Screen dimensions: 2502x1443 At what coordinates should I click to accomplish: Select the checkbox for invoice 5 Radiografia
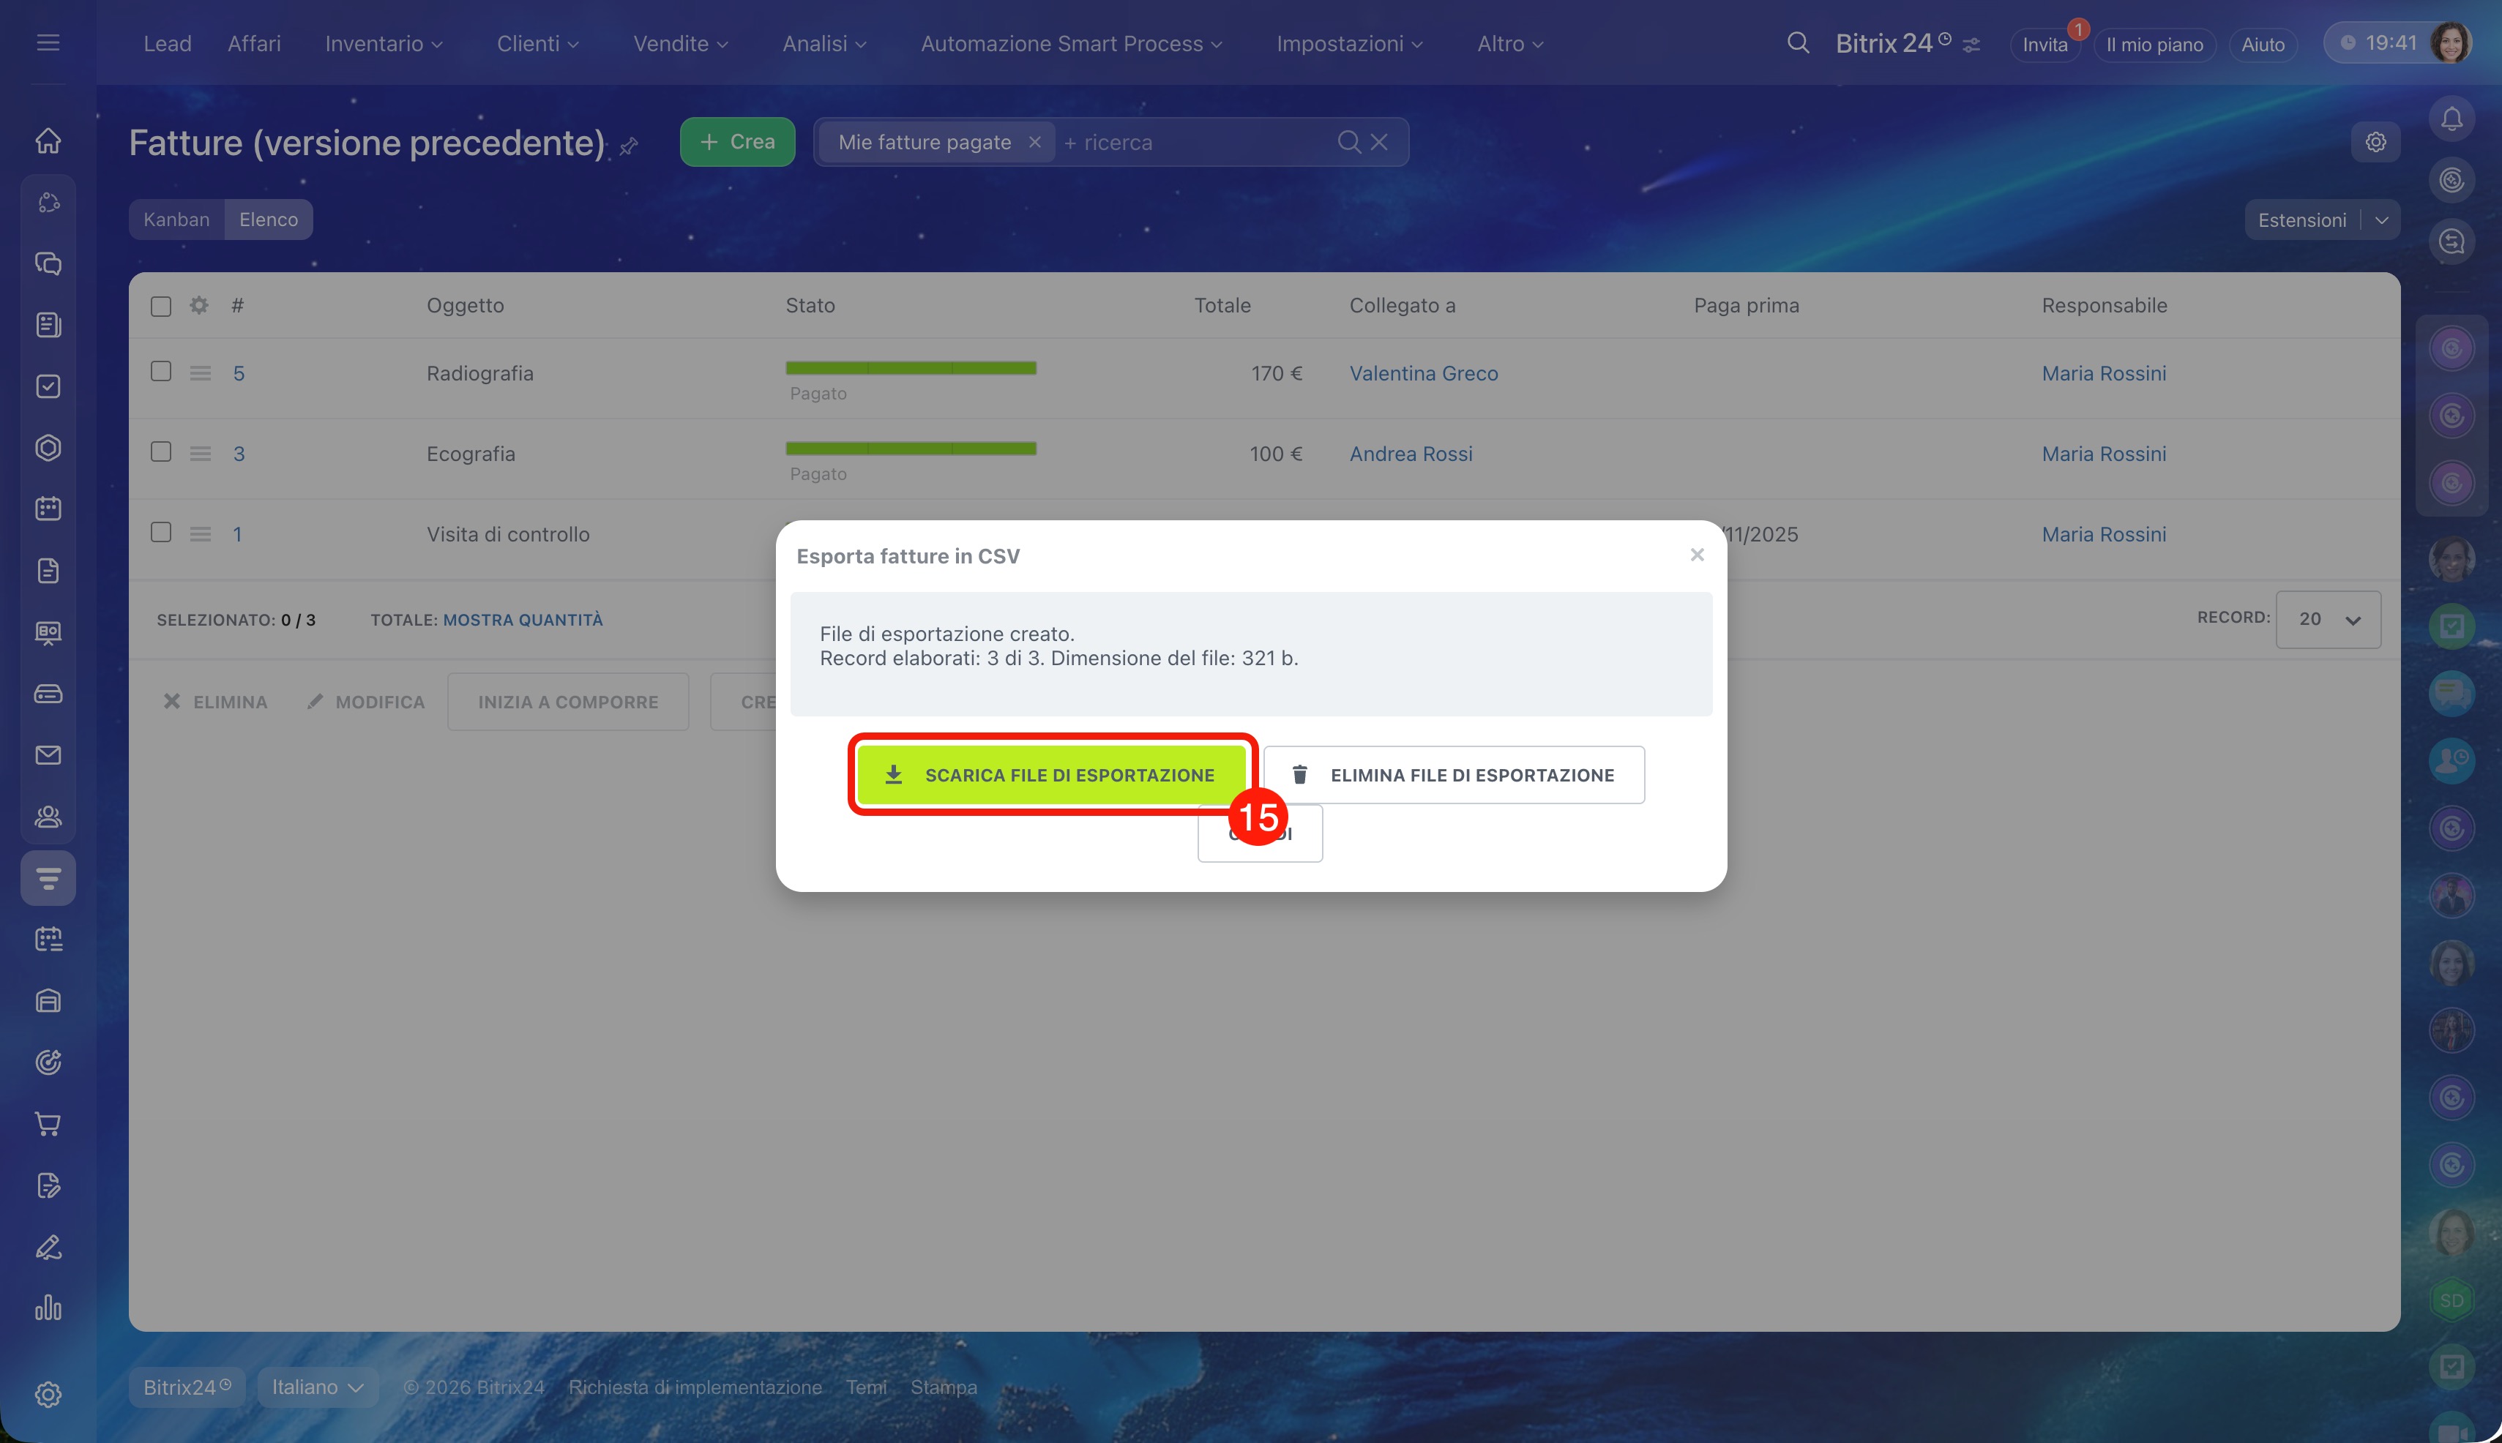(160, 372)
